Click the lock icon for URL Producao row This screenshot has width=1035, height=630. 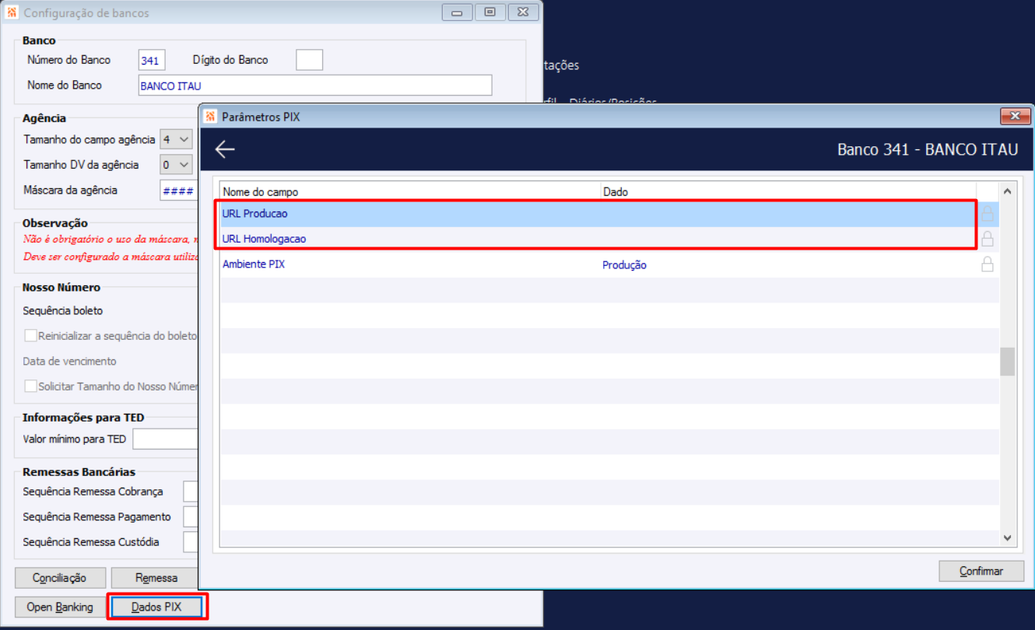click(x=988, y=213)
